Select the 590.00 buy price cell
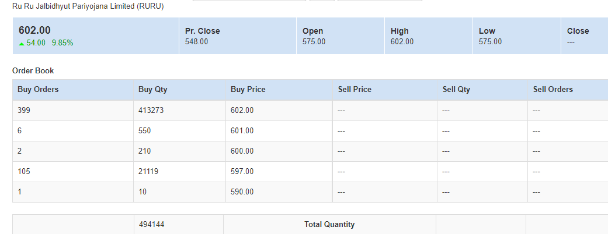608x234 pixels. tap(242, 192)
